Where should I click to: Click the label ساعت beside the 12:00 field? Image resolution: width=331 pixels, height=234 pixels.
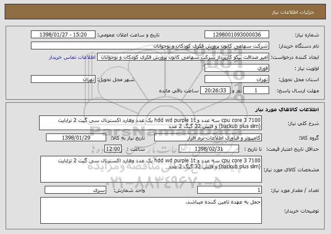(136, 149)
